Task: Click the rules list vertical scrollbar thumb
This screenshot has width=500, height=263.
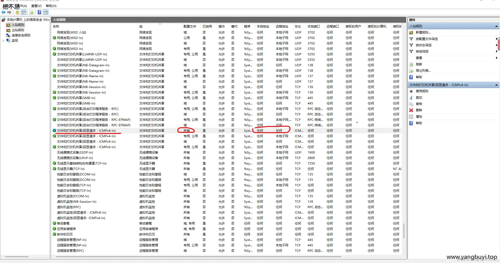Action: click(x=404, y=231)
